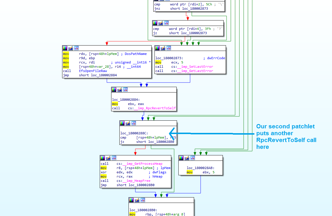The width and height of the screenshot is (332, 216).
Task: Select 'mov rcx, rax' instruction
Action: point(117,176)
